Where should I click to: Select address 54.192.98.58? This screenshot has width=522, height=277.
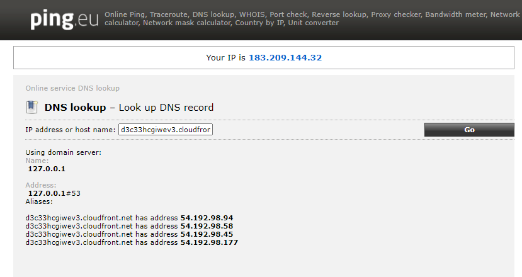[207, 226]
